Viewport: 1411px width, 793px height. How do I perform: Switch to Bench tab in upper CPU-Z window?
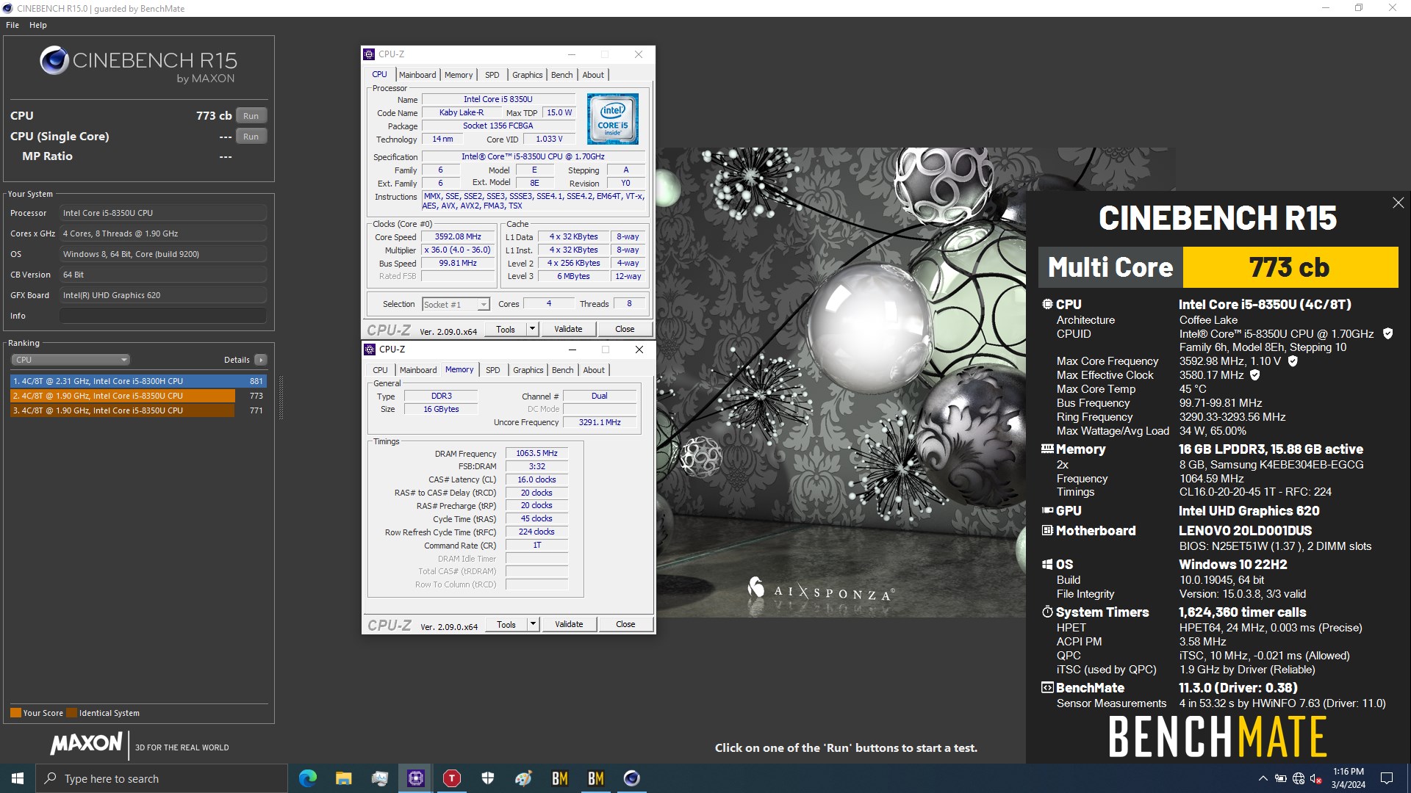click(562, 75)
